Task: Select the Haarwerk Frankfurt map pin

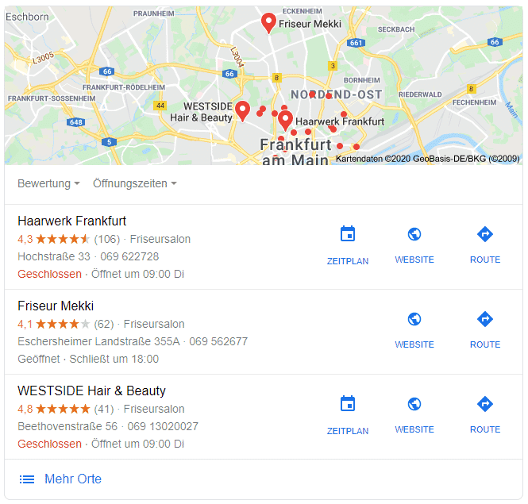Action: (285, 121)
